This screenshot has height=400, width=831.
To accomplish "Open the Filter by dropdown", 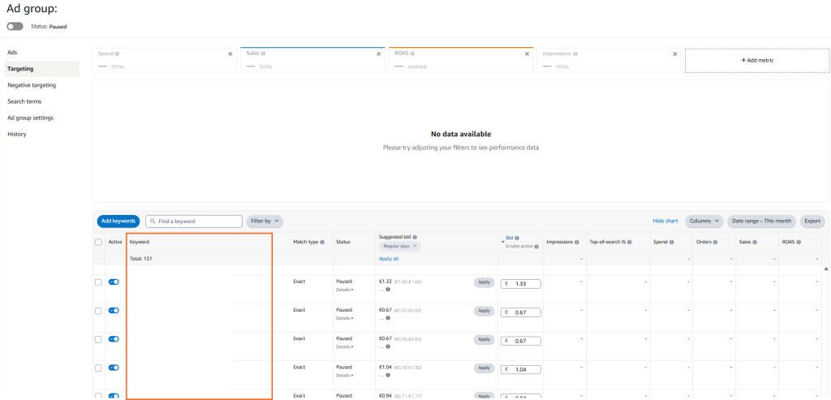I will point(265,221).
